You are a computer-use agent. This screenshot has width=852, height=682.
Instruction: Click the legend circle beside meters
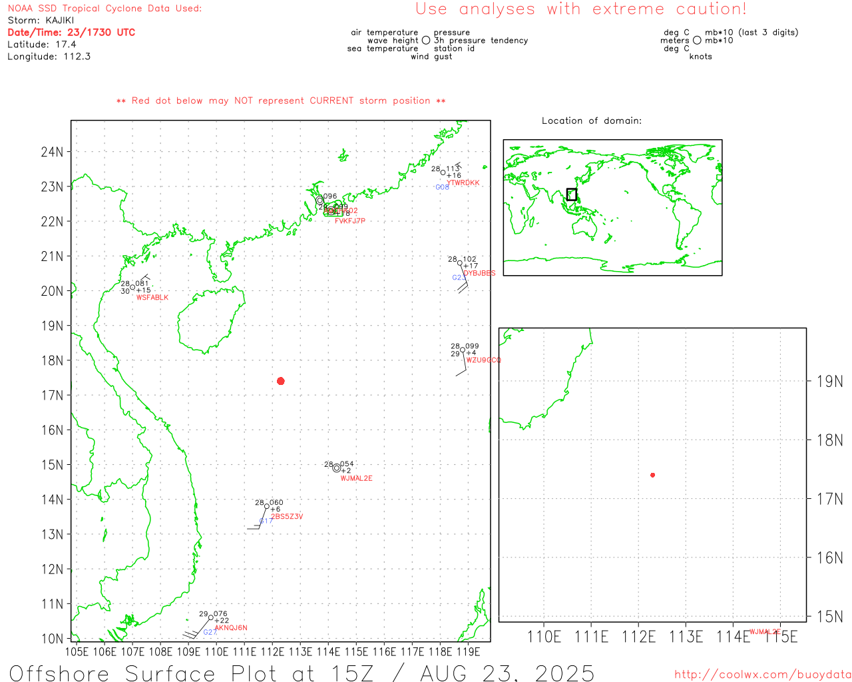coord(697,40)
